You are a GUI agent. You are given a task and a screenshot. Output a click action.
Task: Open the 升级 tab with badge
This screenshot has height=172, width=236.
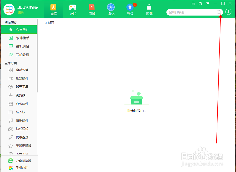pyautogui.click(x=130, y=10)
